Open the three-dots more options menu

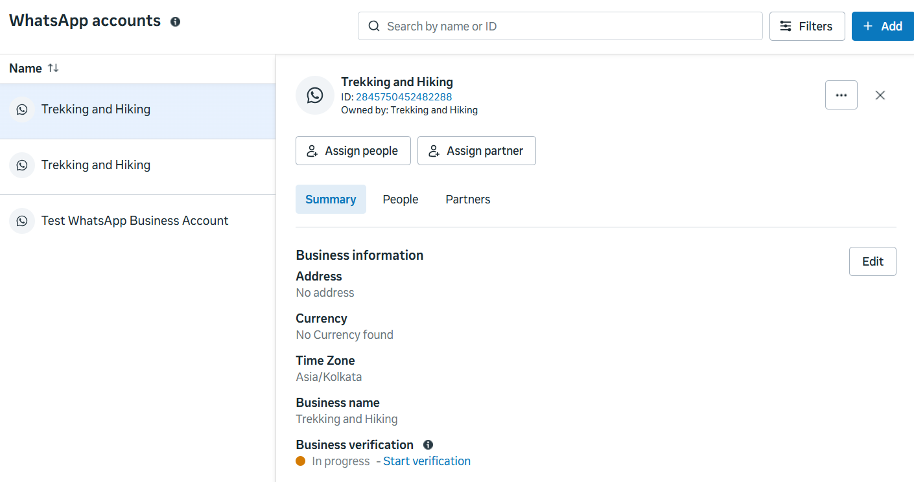pyautogui.click(x=841, y=95)
